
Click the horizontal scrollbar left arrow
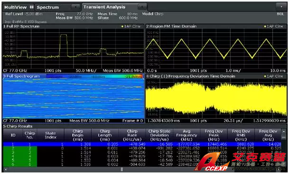tap(6, 169)
